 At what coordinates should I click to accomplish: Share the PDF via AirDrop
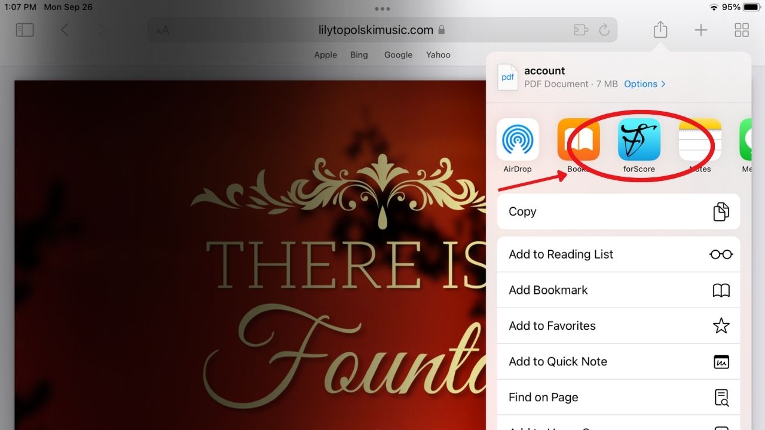518,140
